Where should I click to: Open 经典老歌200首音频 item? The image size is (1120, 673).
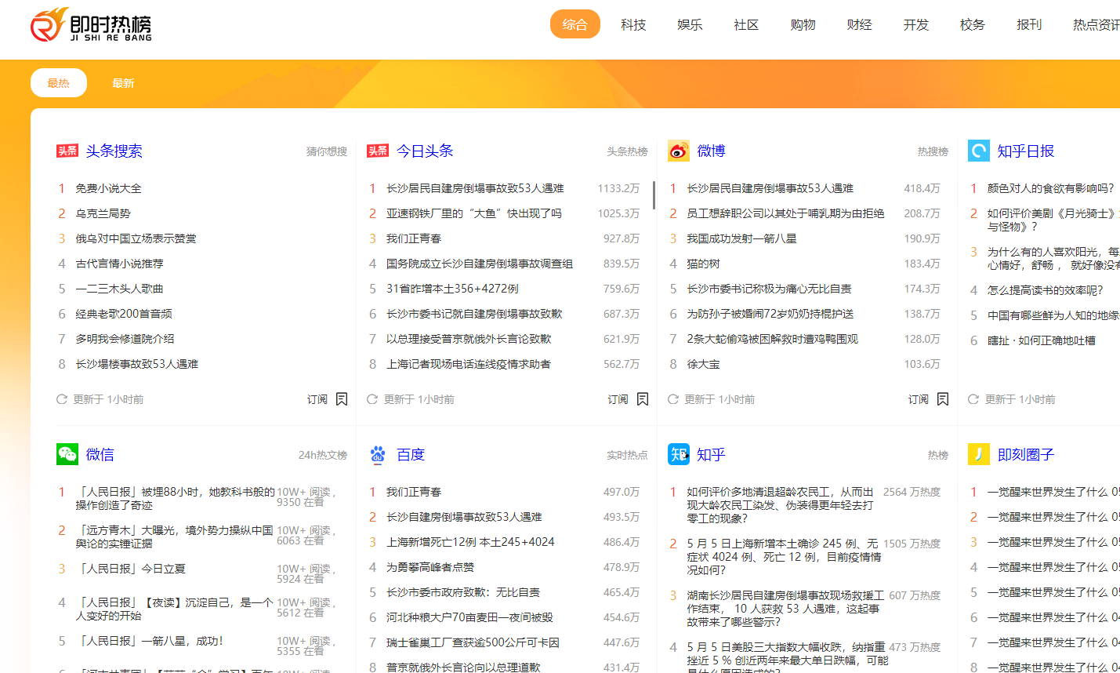point(124,314)
